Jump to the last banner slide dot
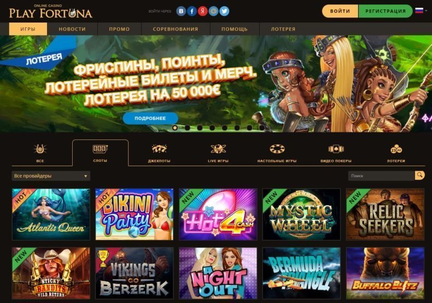Screen dimensions: 432x303 coord(262,127)
